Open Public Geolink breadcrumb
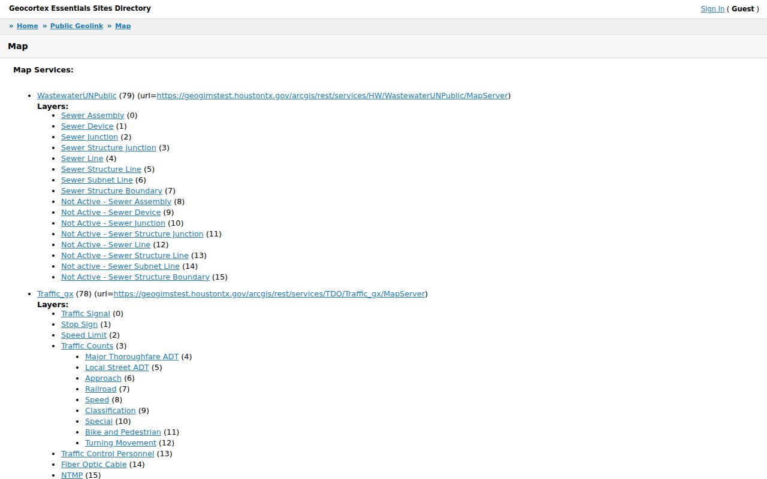Image resolution: width=767 pixels, height=479 pixels. coord(77,26)
